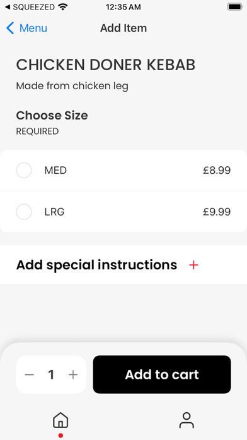Tap the red plus icon for instructions

pyautogui.click(x=193, y=265)
